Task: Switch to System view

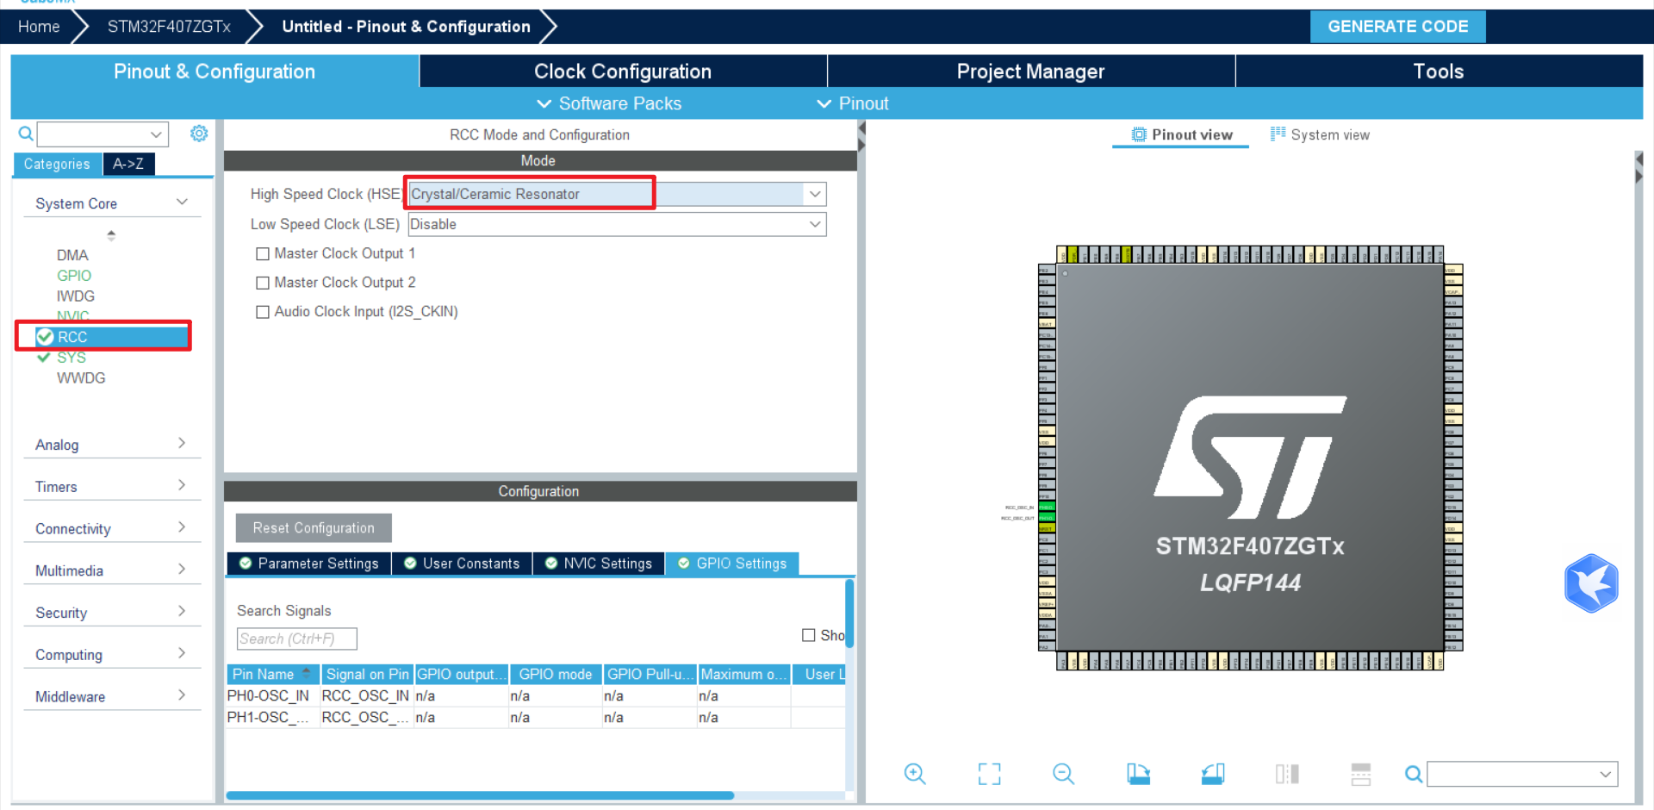Action: (x=1320, y=134)
